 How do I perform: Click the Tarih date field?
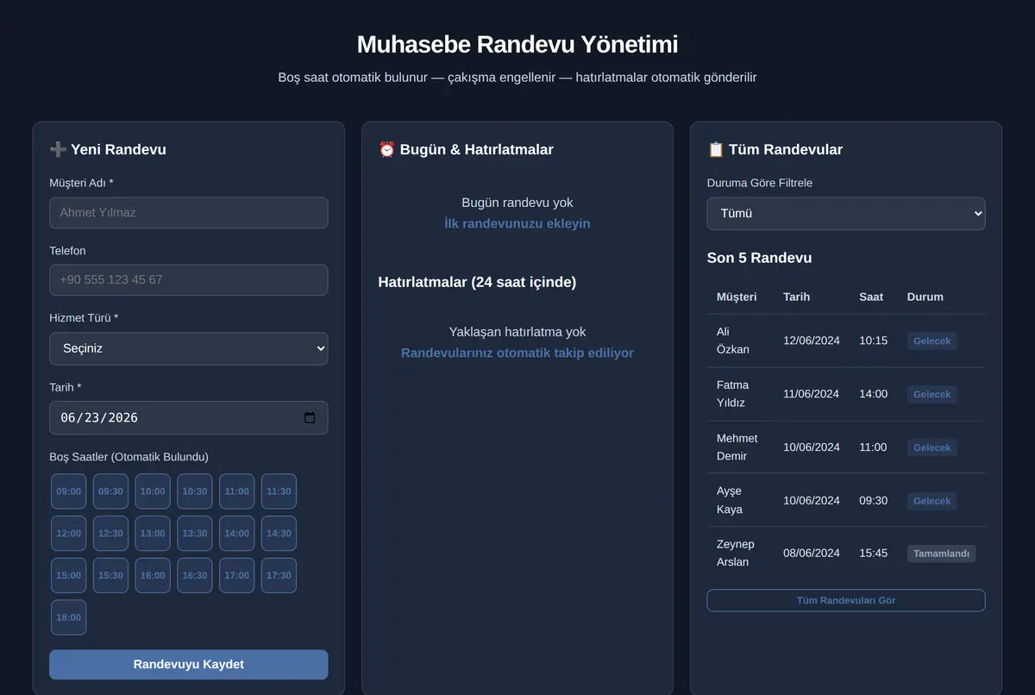pyautogui.click(x=188, y=417)
